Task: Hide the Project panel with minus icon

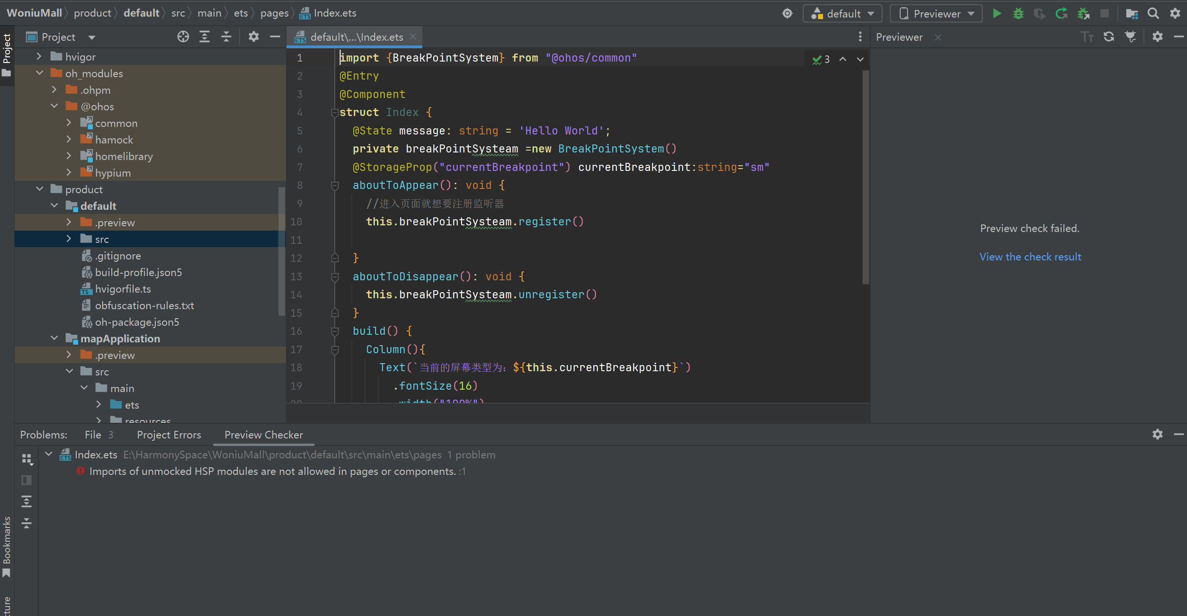Action: click(x=275, y=37)
